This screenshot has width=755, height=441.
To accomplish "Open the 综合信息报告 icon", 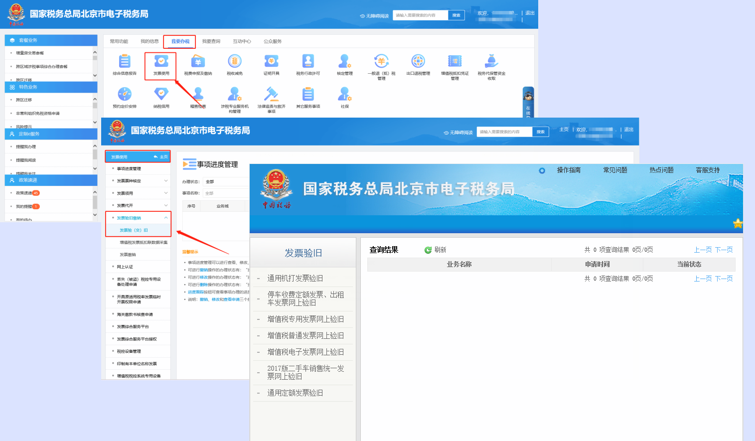I will coord(125,61).
